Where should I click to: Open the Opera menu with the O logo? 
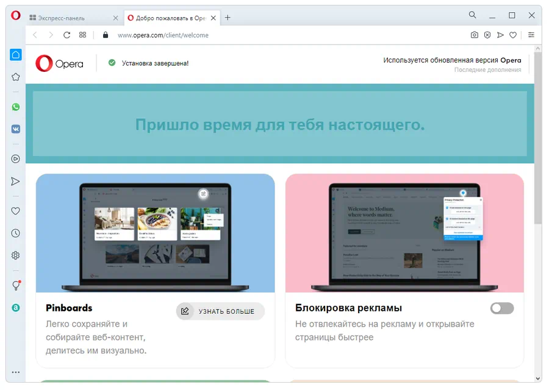point(15,15)
